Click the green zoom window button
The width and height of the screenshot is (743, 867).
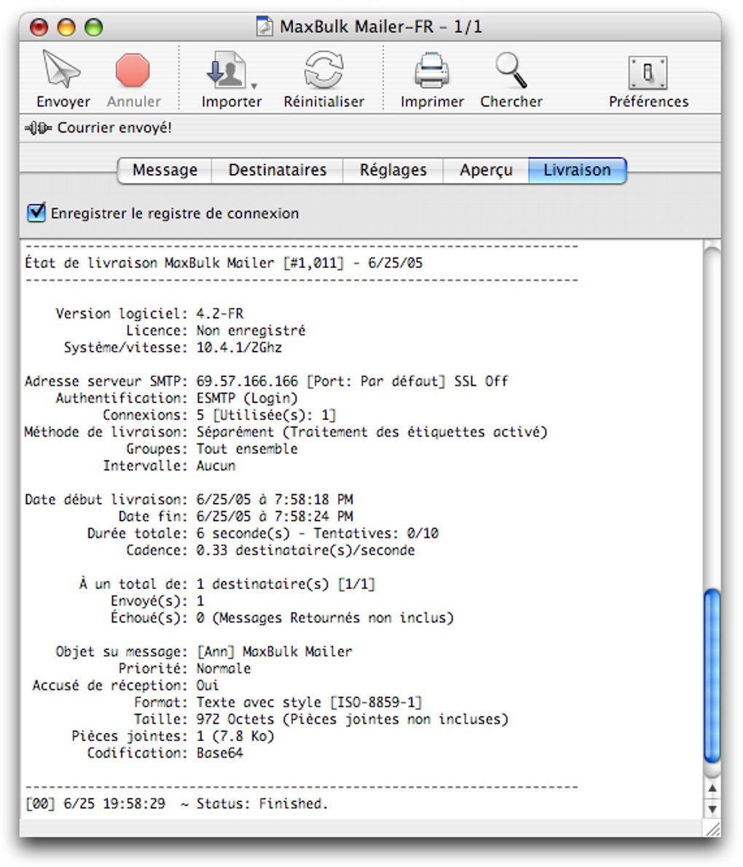(x=93, y=27)
